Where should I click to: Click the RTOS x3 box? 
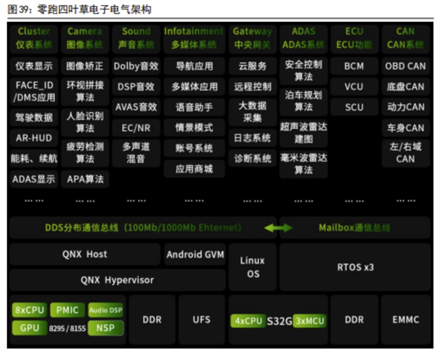(x=355, y=267)
